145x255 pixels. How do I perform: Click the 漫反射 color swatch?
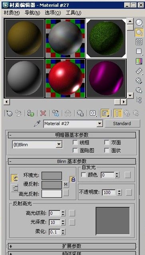[52, 185]
